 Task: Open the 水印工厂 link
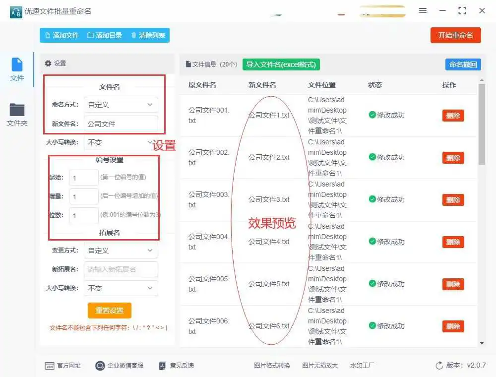point(362,366)
